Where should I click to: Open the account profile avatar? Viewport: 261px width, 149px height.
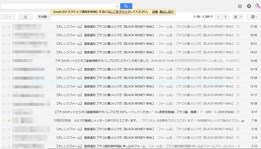point(258,6)
